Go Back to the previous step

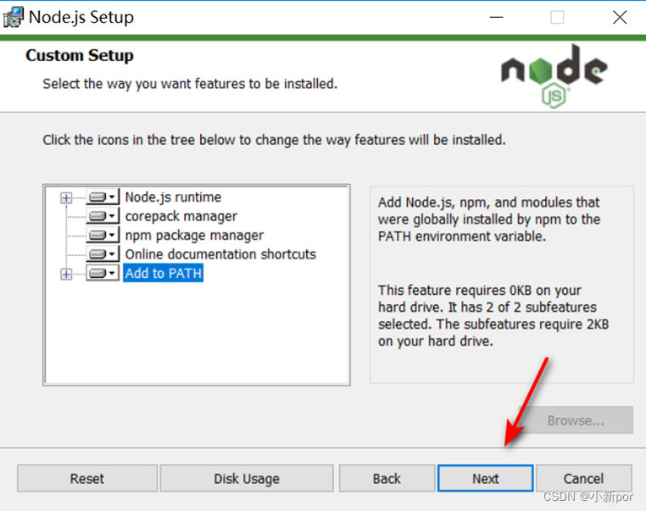(x=387, y=479)
